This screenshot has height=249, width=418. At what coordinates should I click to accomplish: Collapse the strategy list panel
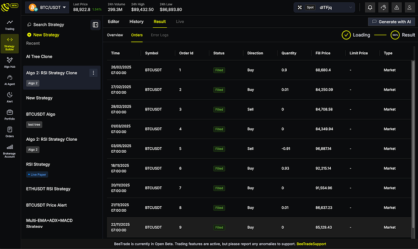point(95,25)
